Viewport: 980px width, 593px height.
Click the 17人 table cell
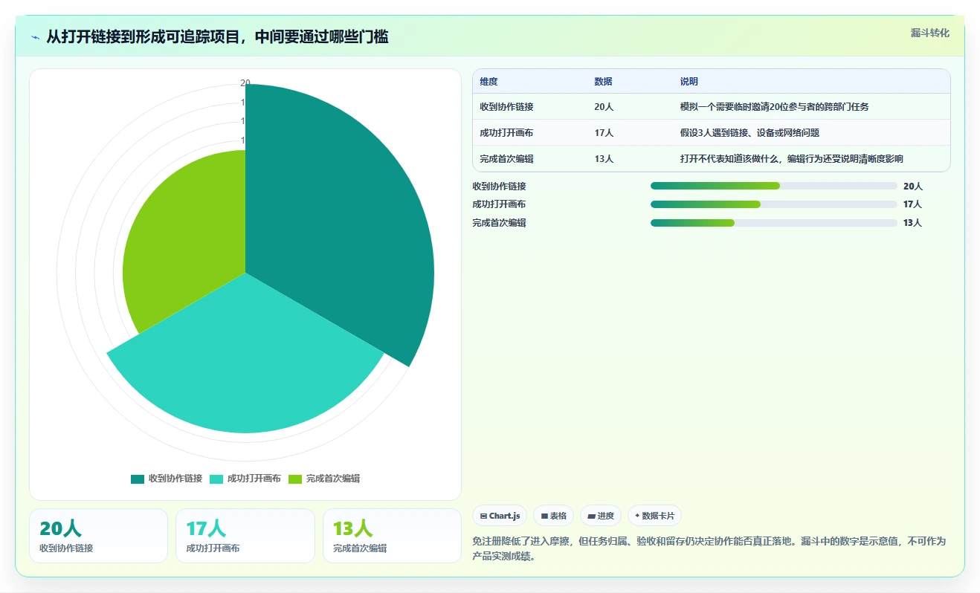point(604,133)
